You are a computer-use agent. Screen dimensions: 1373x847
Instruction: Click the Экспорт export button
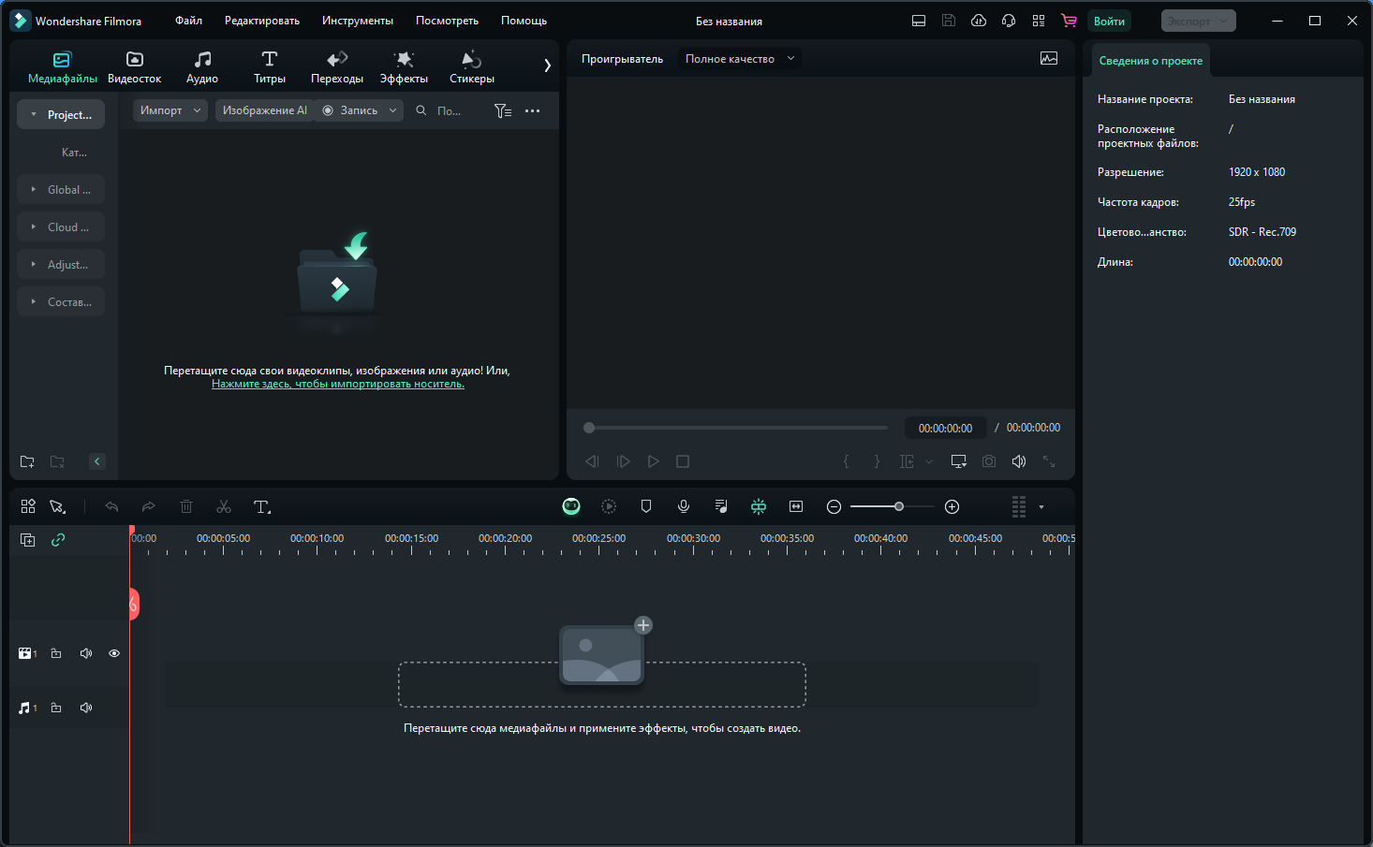1198,21
